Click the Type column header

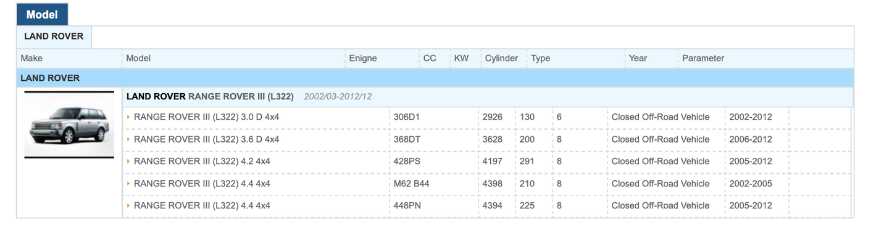[541, 59]
